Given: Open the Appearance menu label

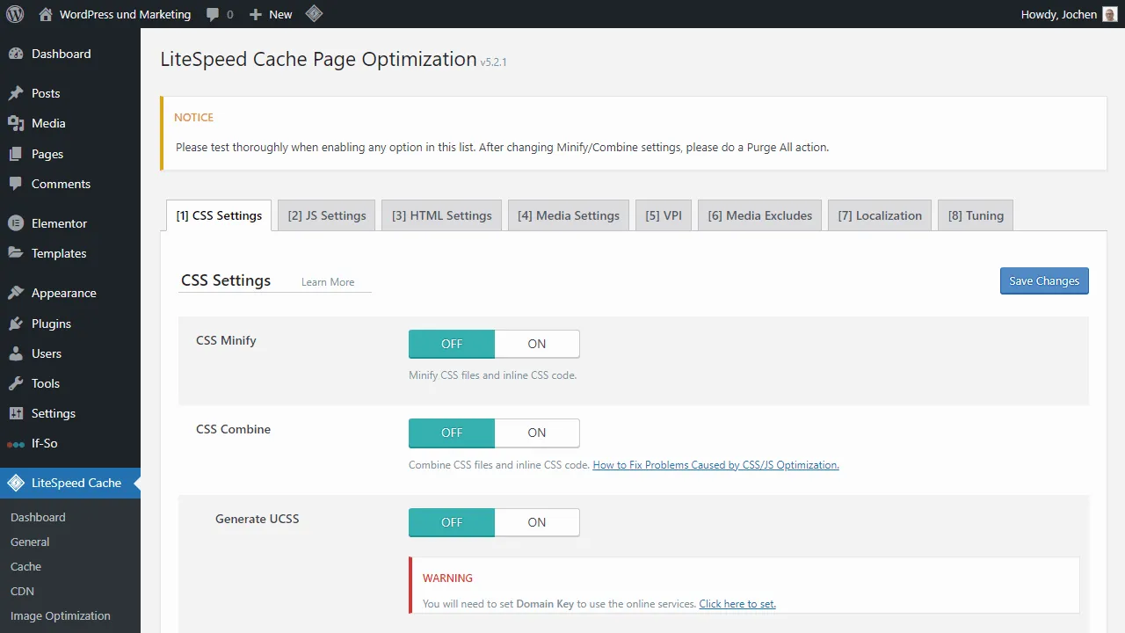Looking at the screenshot, I should click(x=64, y=293).
